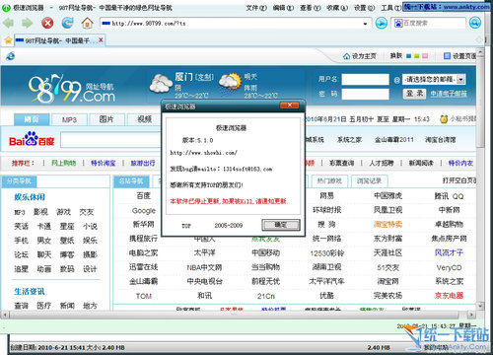The height and width of the screenshot is (355, 493).
Task: Select the MP3 search tab
Action: pos(69,119)
